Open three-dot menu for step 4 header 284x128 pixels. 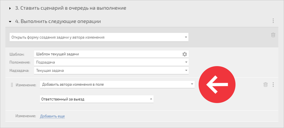(273, 21)
